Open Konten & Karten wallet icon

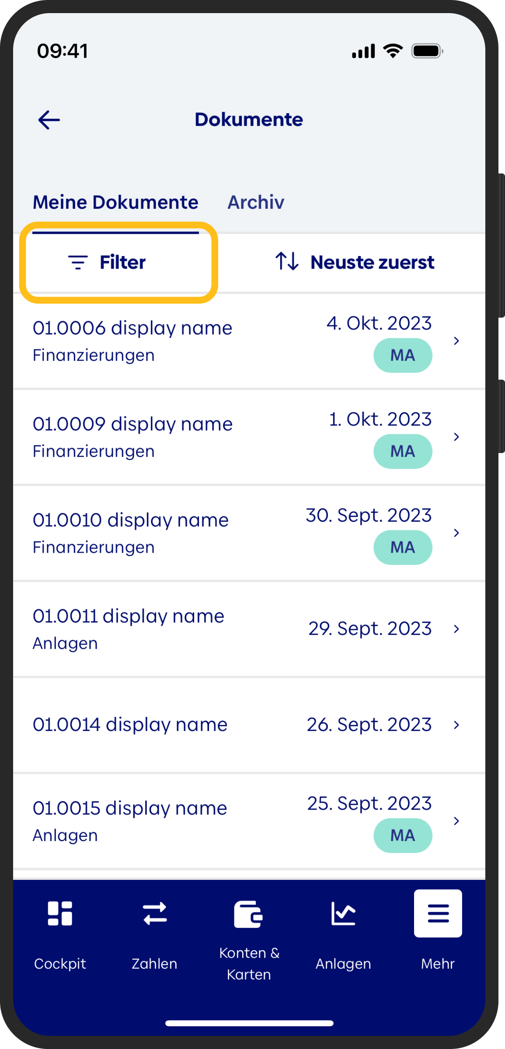click(248, 914)
